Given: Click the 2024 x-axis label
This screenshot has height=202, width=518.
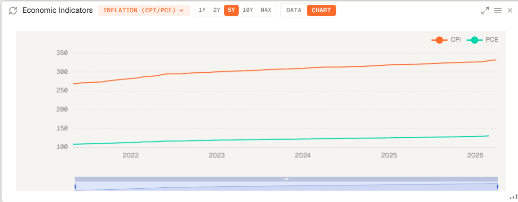Looking at the screenshot, I should [x=303, y=155].
